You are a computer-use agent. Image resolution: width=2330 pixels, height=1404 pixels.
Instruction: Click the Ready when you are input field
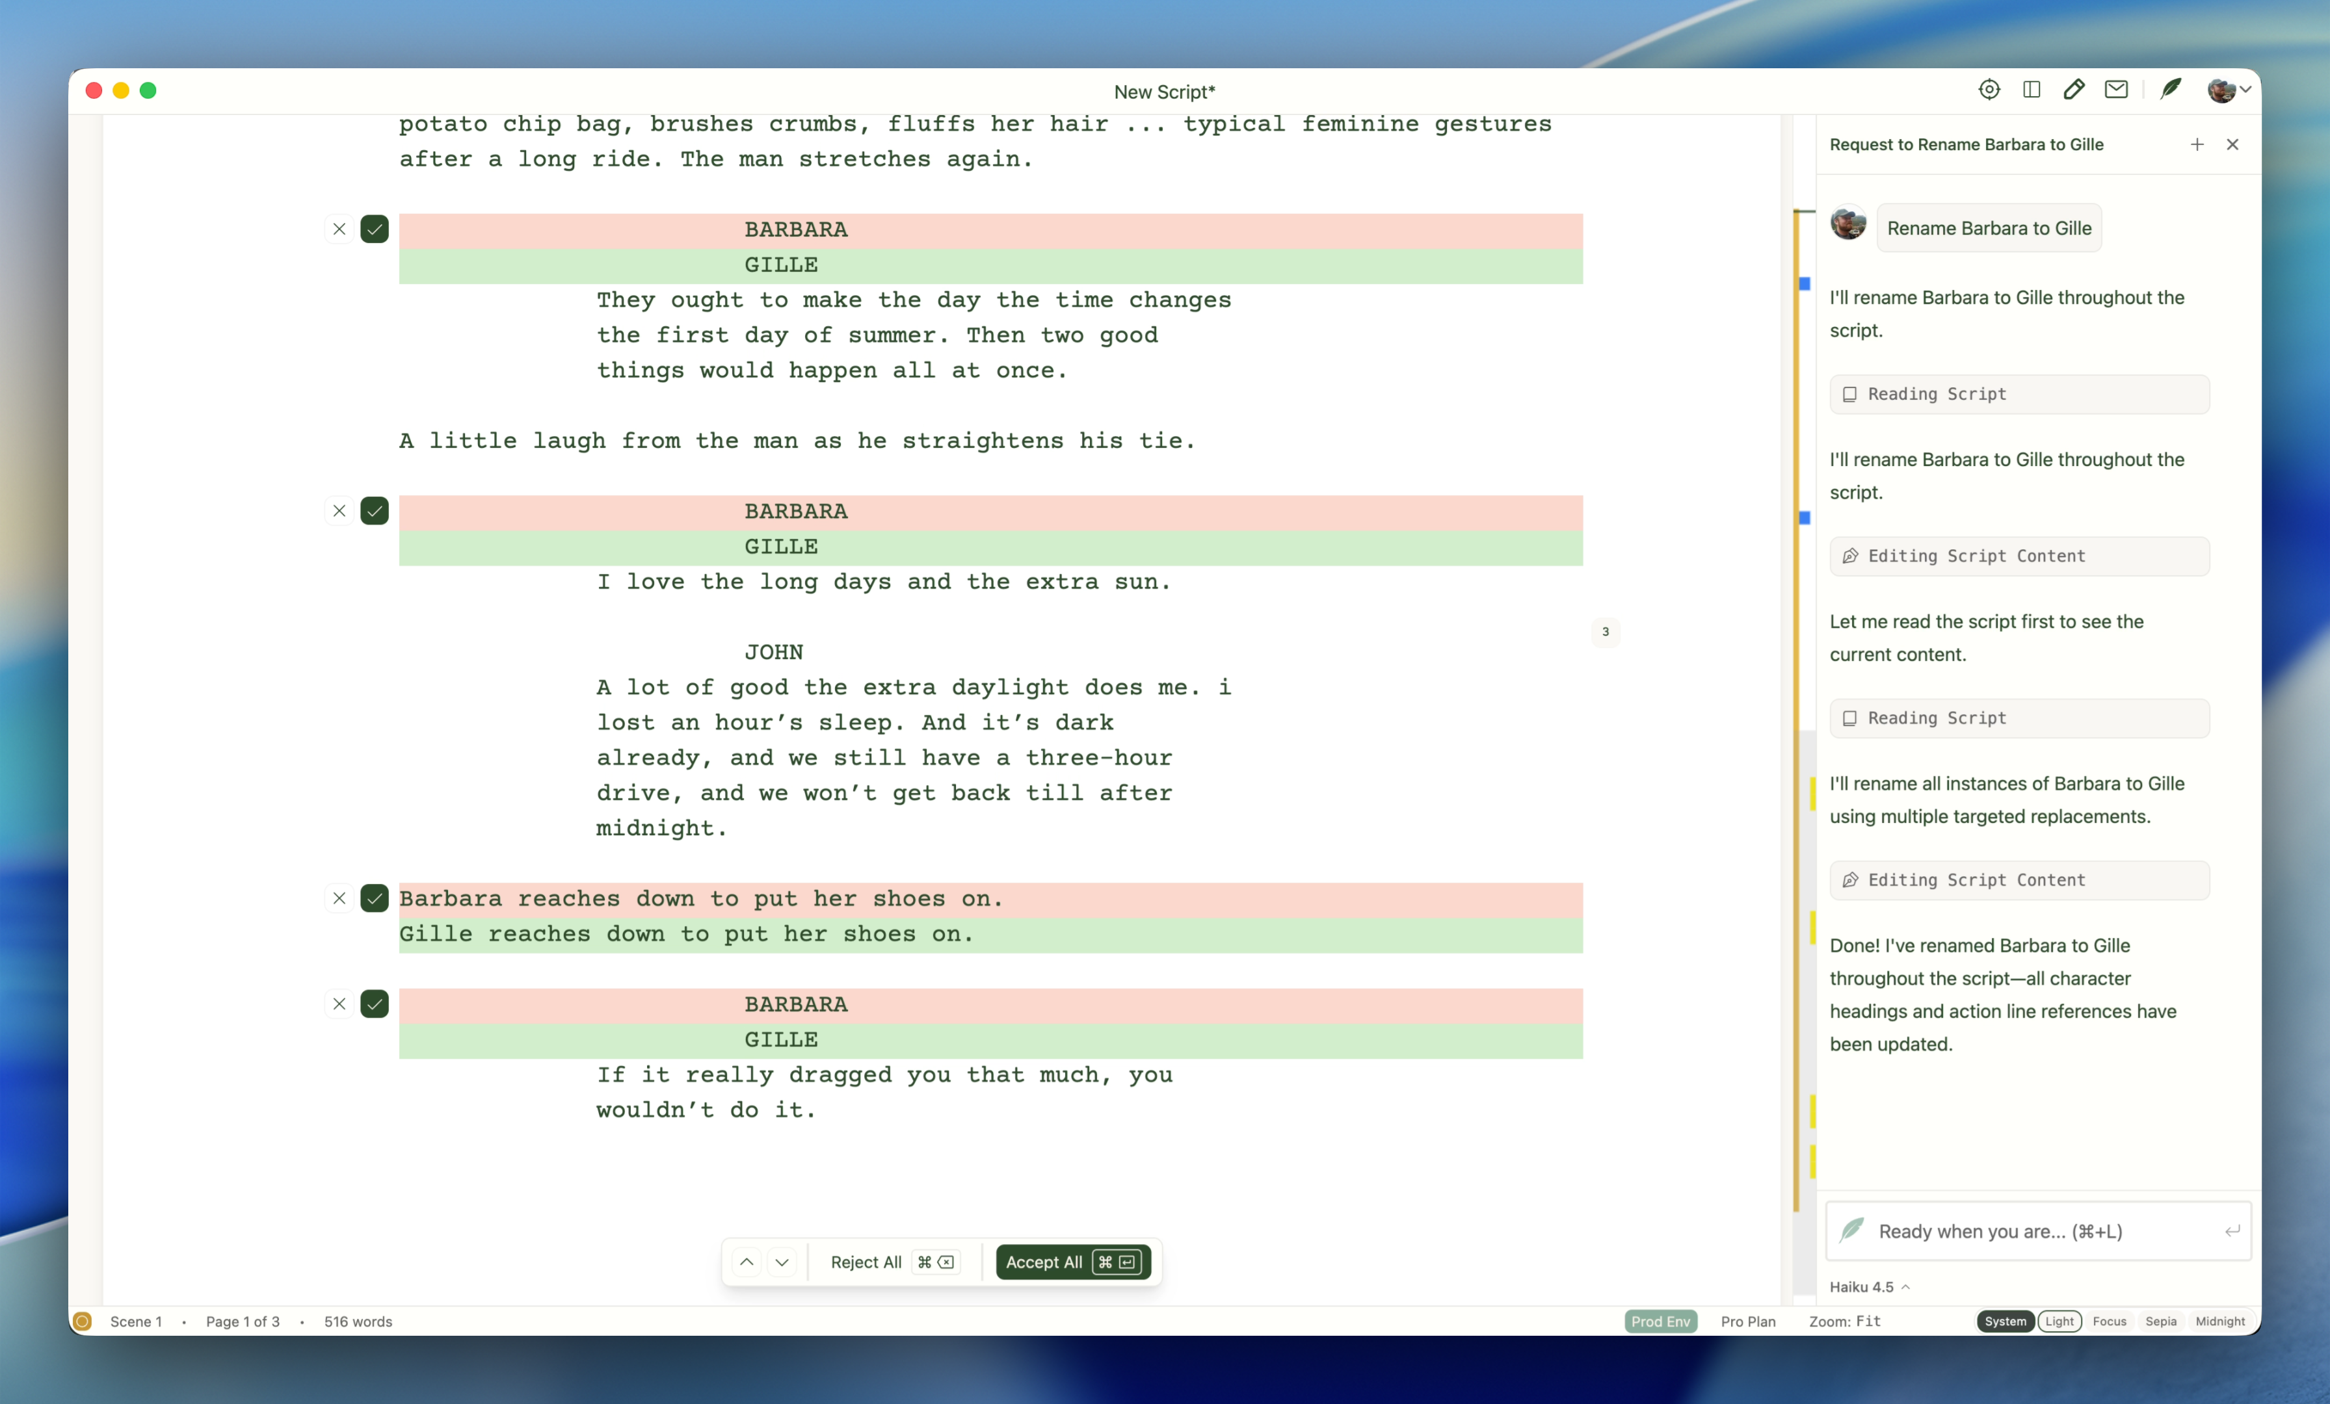pyautogui.click(x=1995, y=1231)
